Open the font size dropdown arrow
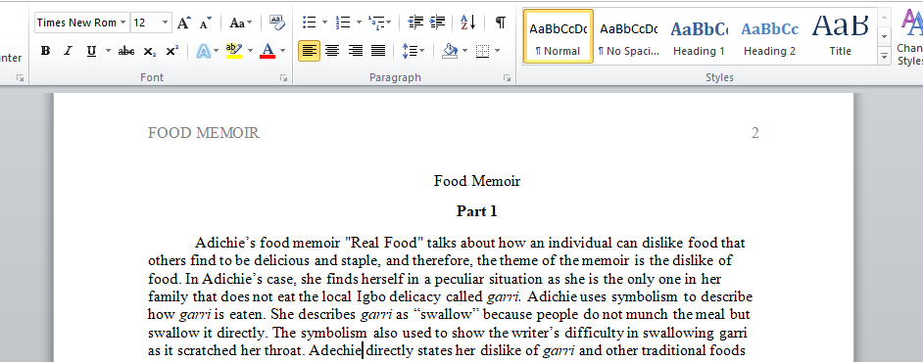923x362 pixels. (x=166, y=23)
